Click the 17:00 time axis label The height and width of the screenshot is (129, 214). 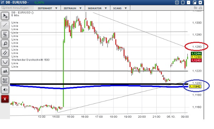[99, 117]
